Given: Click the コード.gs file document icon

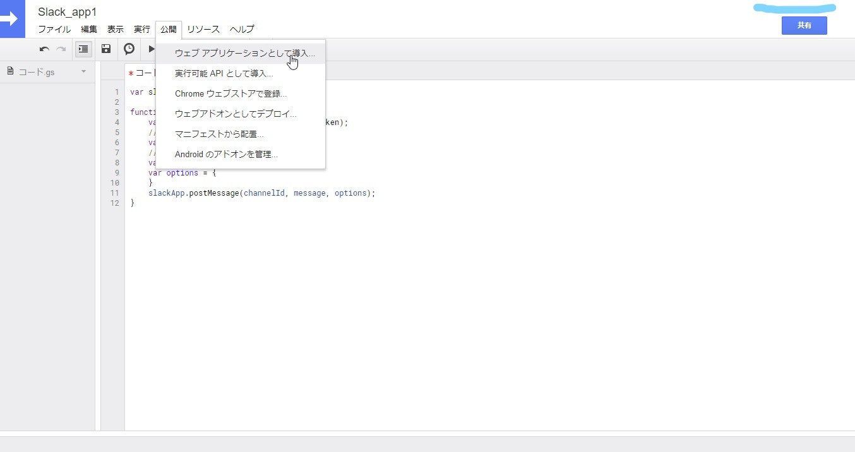Looking at the screenshot, I should click(x=9, y=71).
